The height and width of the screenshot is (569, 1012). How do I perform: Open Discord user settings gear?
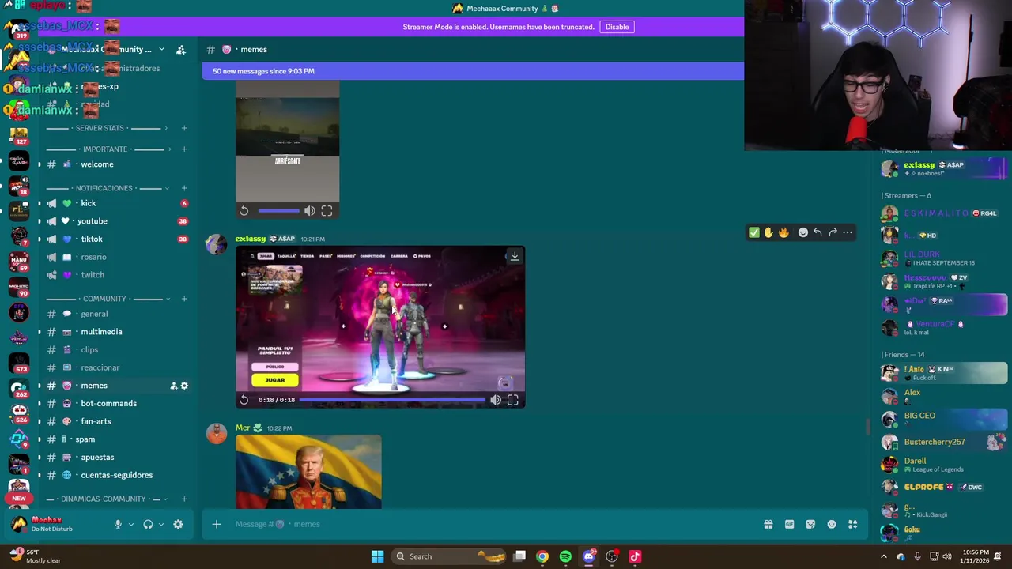178,524
